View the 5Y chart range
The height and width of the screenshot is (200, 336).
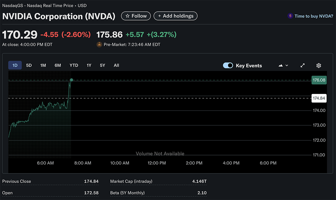point(102,65)
